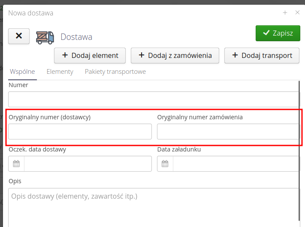Open calendar for Data załadunku
Image resolution: width=305 pixels, height=227 pixels.
tap(165, 164)
